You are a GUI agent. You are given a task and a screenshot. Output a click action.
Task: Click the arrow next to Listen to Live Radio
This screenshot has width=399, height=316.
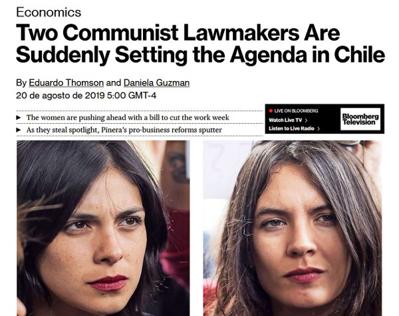click(x=319, y=128)
